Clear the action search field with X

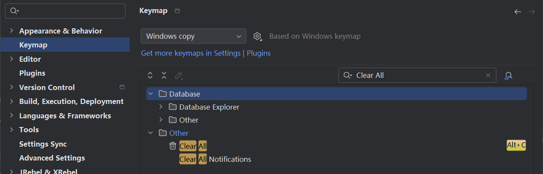[x=488, y=75]
